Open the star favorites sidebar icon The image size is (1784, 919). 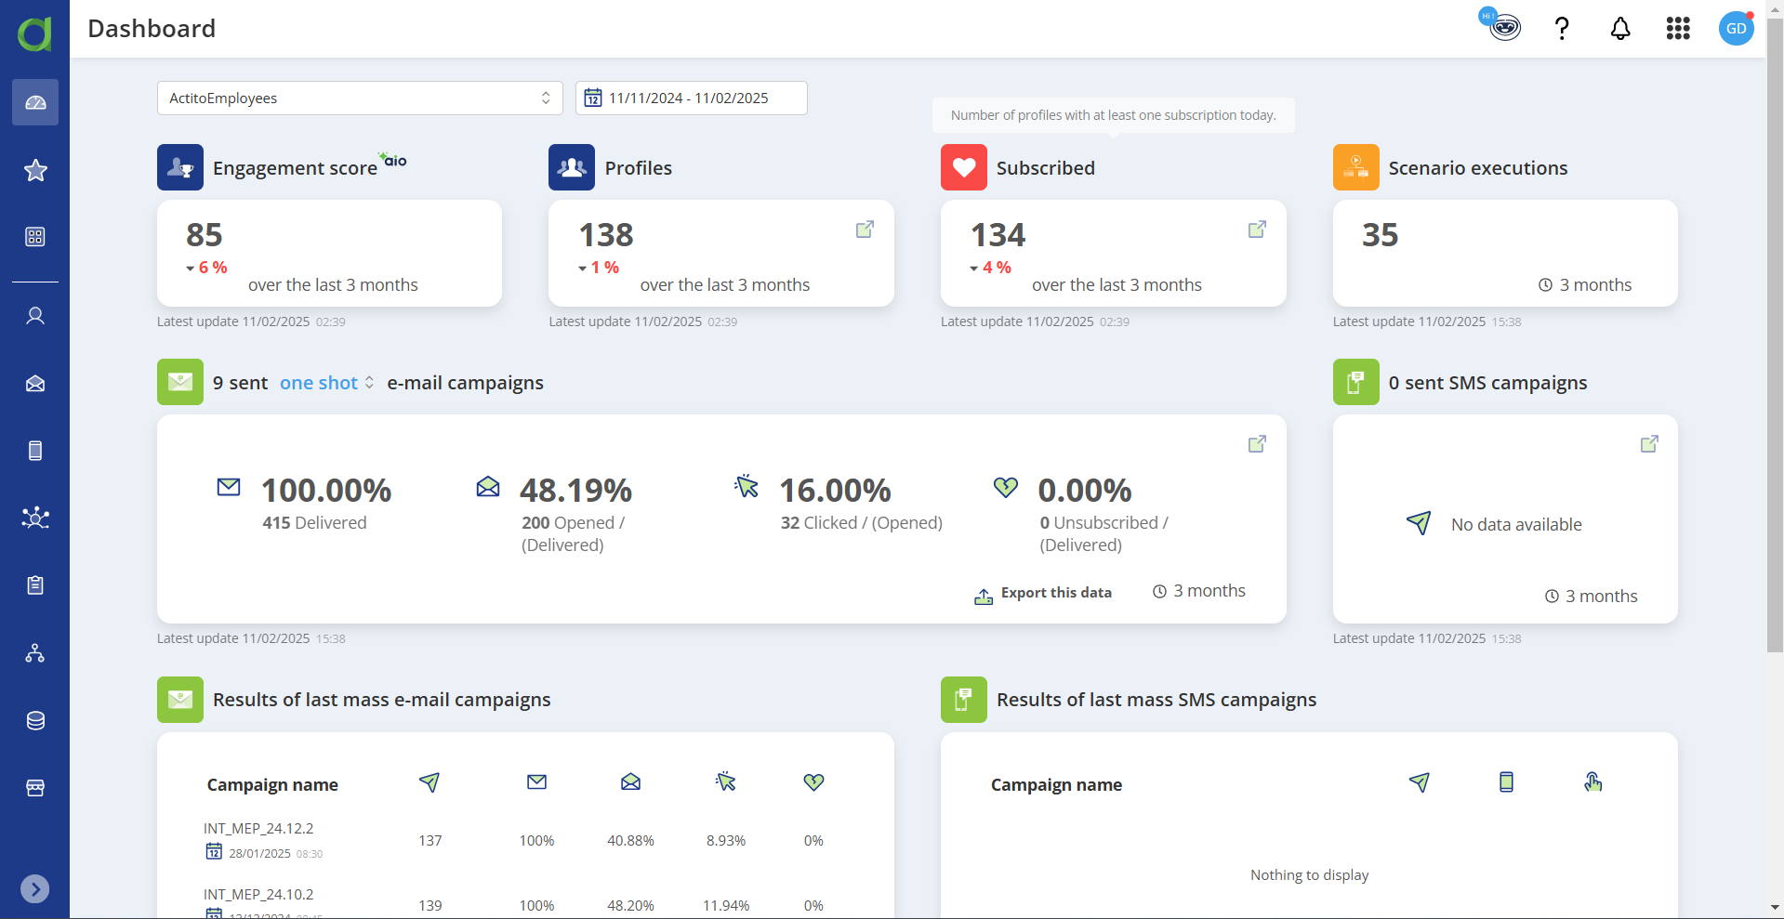pos(35,170)
